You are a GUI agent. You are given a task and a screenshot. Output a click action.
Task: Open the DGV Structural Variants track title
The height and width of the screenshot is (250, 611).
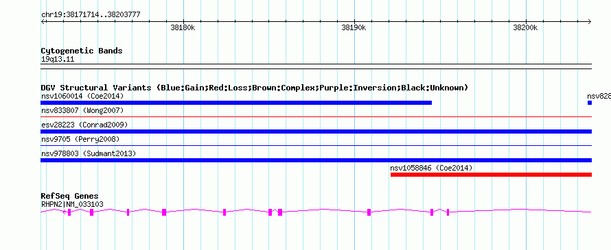[255, 88]
